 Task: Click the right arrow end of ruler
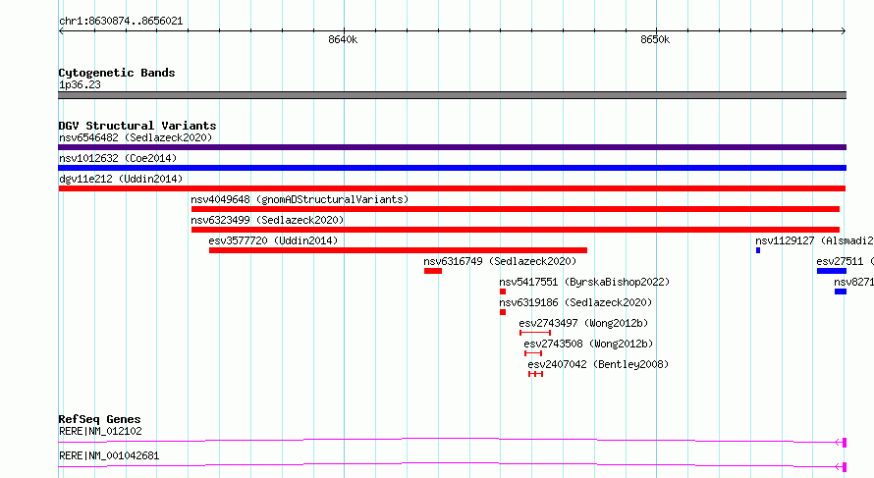point(844,31)
